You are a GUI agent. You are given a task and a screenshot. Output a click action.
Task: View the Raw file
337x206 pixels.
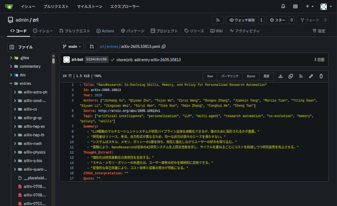pos(210,76)
